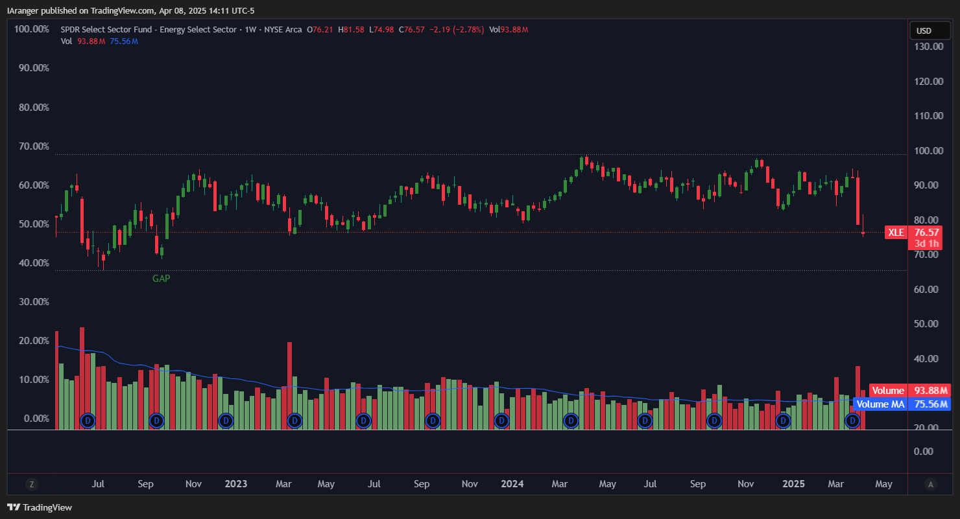Click the leftmost dividend D marker
Viewport: 960px width, 519px height.
tap(88, 421)
